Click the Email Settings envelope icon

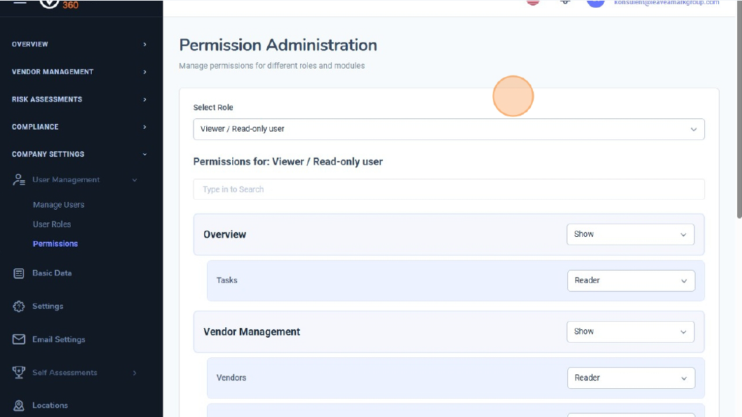19,339
